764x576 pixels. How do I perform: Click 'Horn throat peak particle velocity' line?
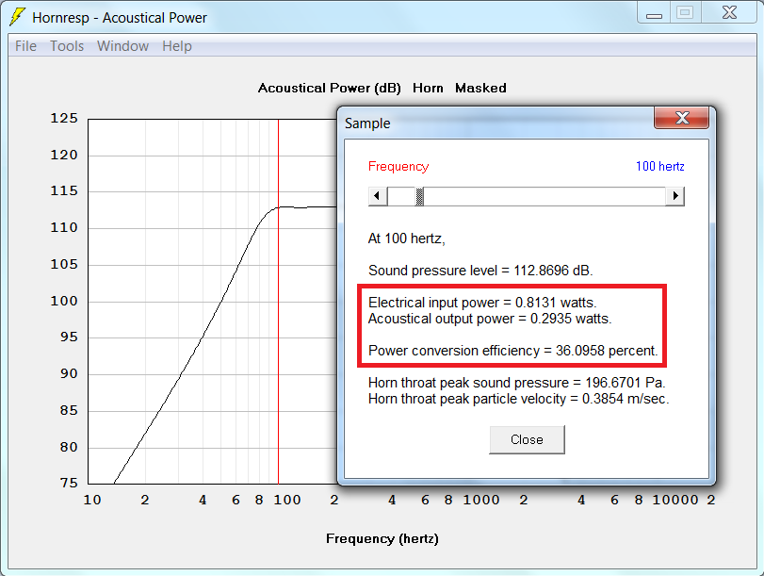(x=518, y=399)
